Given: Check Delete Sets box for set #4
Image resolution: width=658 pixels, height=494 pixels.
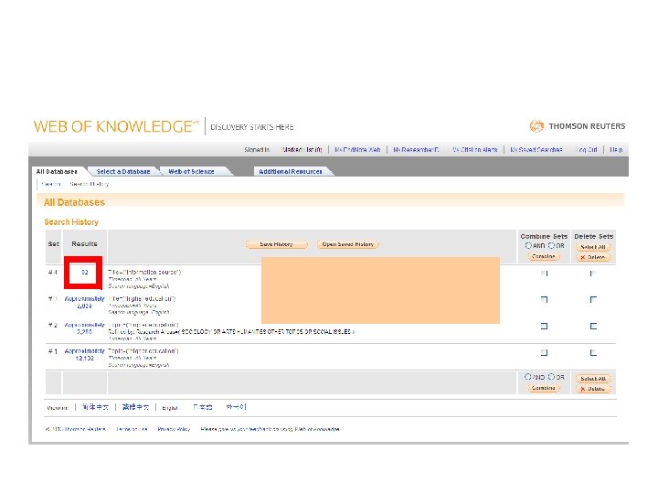Looking at the screenshot, I should click(x=593, y=274).
